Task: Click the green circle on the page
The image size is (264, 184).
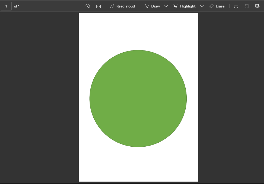Action: 138,98
